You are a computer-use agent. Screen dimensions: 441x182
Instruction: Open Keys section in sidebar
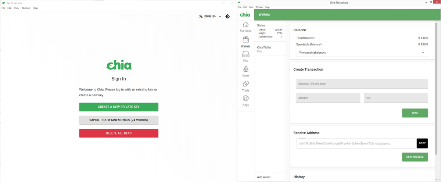click(245, 101)
